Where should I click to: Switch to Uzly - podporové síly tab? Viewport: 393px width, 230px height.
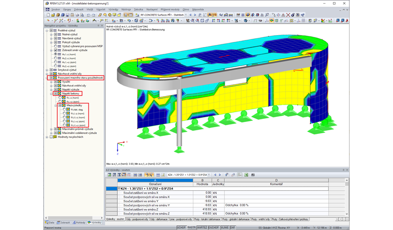tap(137, 219)
